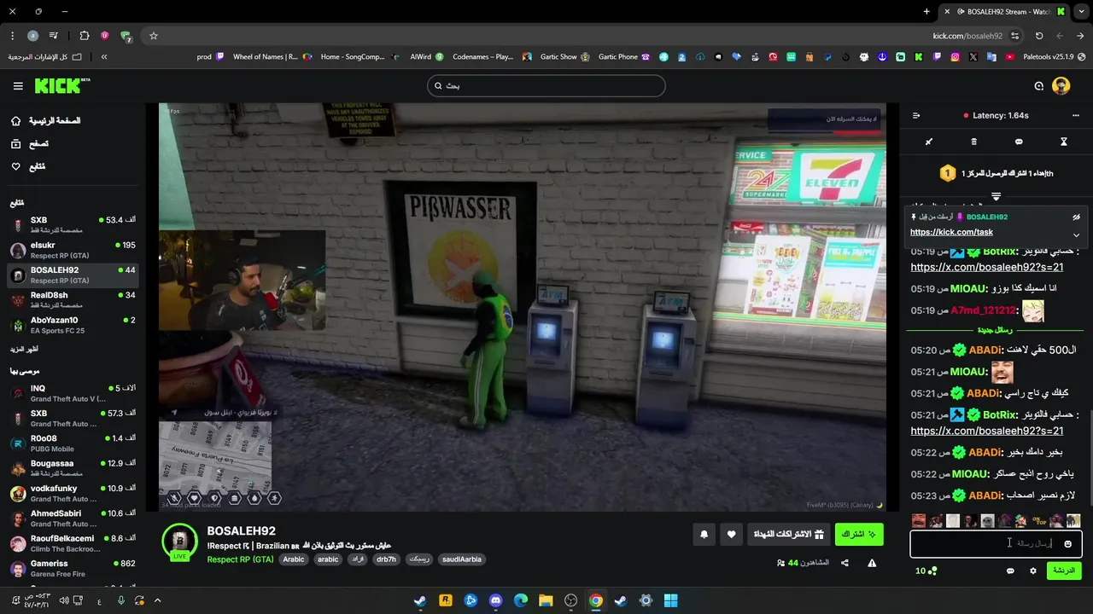Open the Respect RP [GTA] category link

pos(240,559)
